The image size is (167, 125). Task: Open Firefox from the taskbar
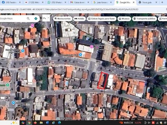(x=35, y=123)
